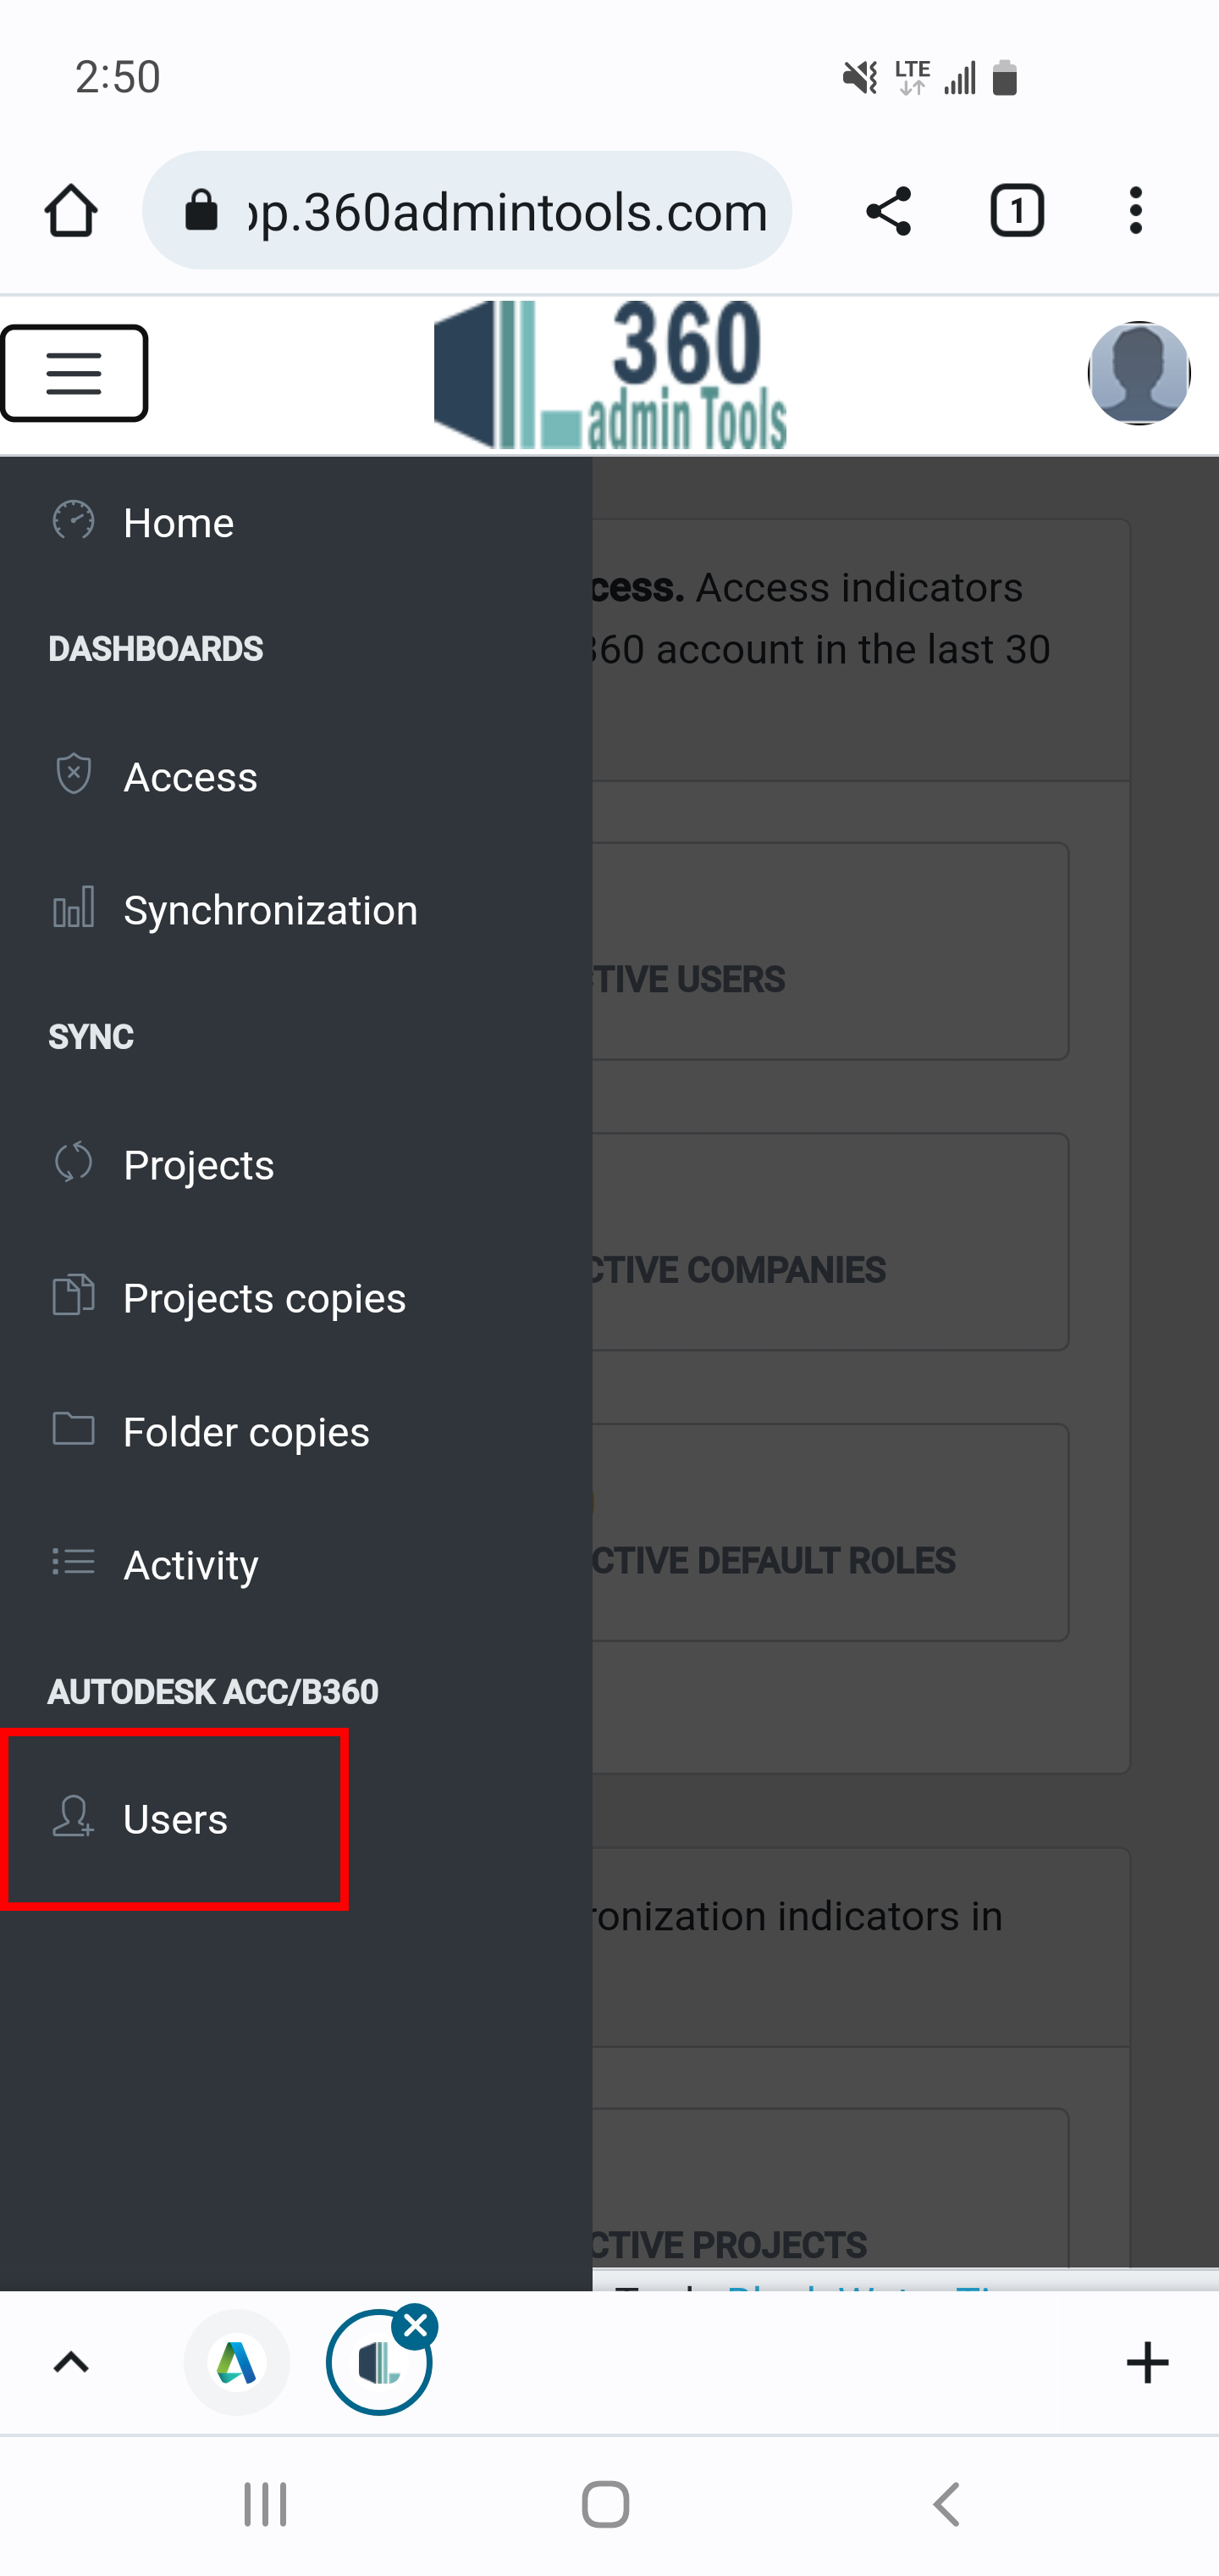
Task: Close the 360 Admin Tools tab
Action: coord(416,2324)
